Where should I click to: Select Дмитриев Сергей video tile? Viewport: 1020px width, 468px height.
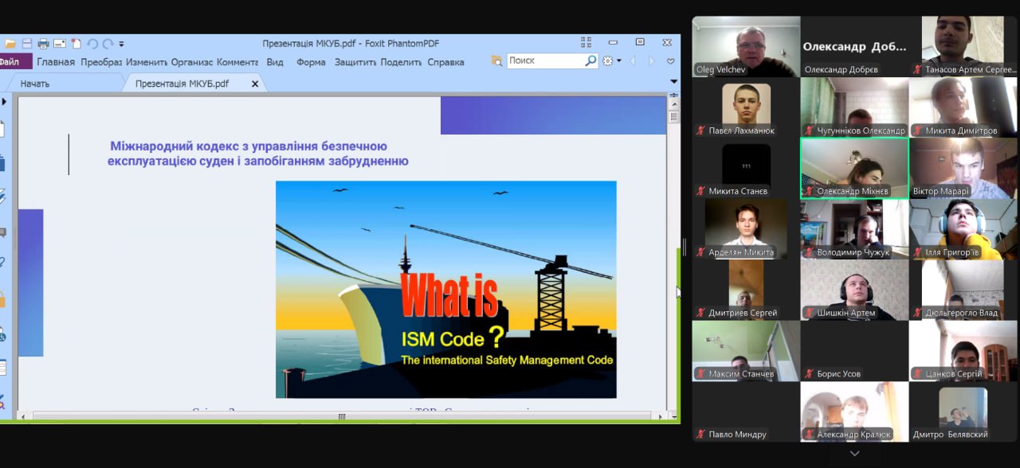pos(746,290)
